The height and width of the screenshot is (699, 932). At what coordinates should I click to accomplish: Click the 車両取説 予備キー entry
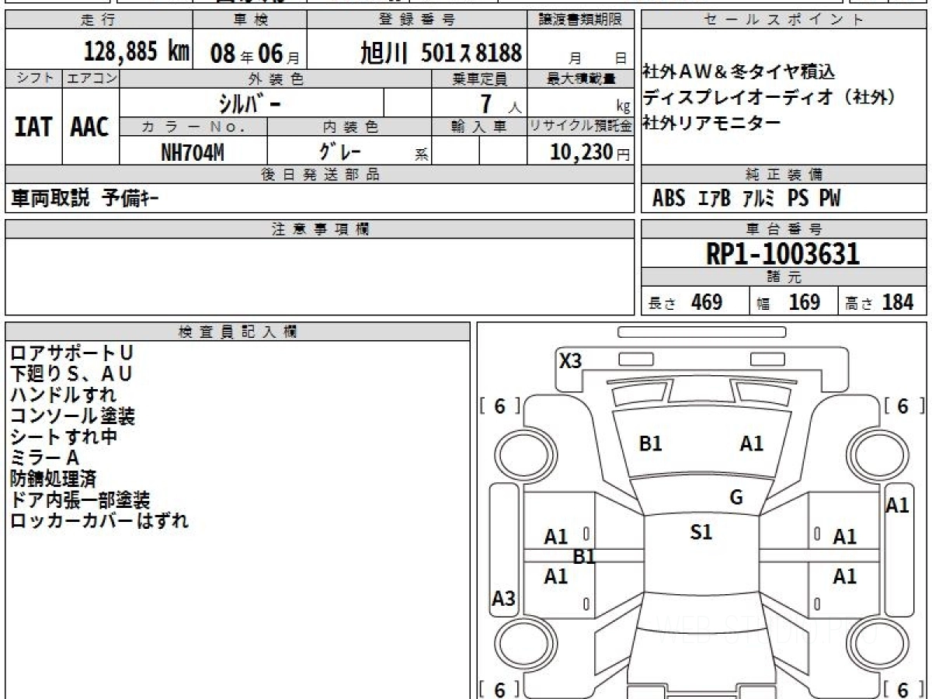coord(85,199)
